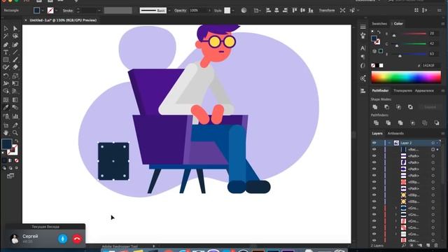
Task: Select the Hand tool
Action: pyautogui.click(x=6, y=133)
